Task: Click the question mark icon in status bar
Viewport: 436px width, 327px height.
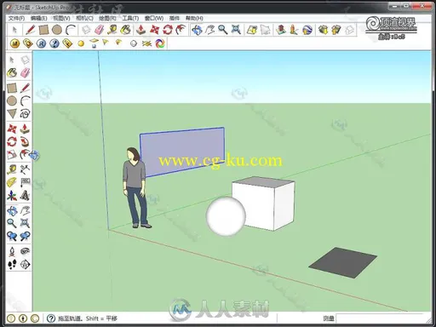Action: pyautogui.click(x=51, y=318)
